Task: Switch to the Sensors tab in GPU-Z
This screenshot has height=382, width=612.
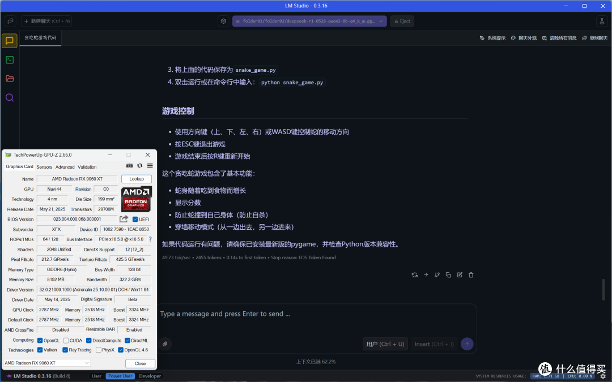Action: 44,167
